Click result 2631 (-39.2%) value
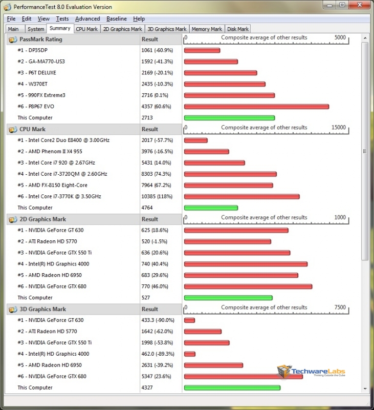This screenshot has height=410, width=374. click(x=157, y=365)
